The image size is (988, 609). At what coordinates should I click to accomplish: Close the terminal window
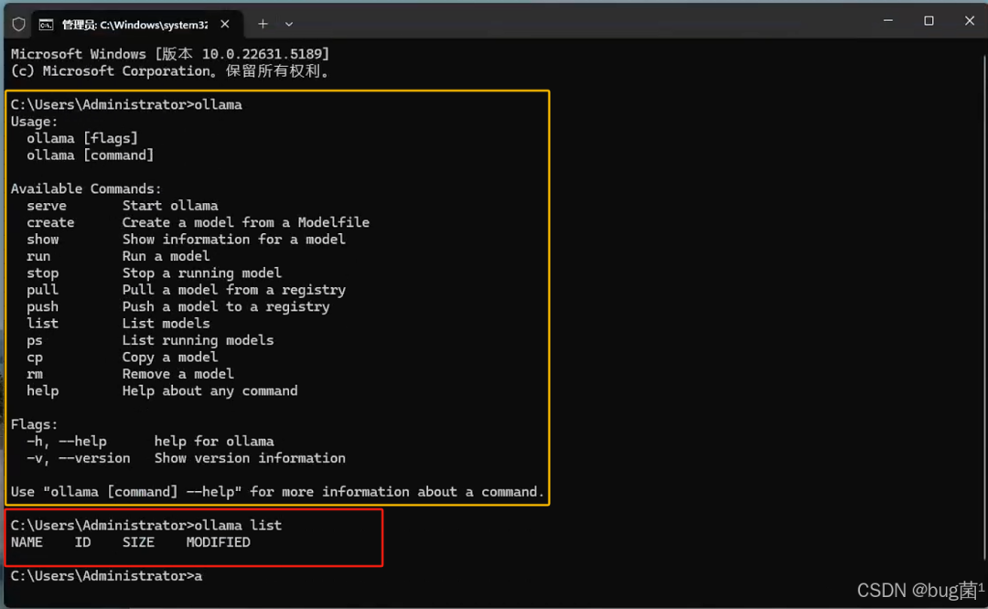click(969, 21)
